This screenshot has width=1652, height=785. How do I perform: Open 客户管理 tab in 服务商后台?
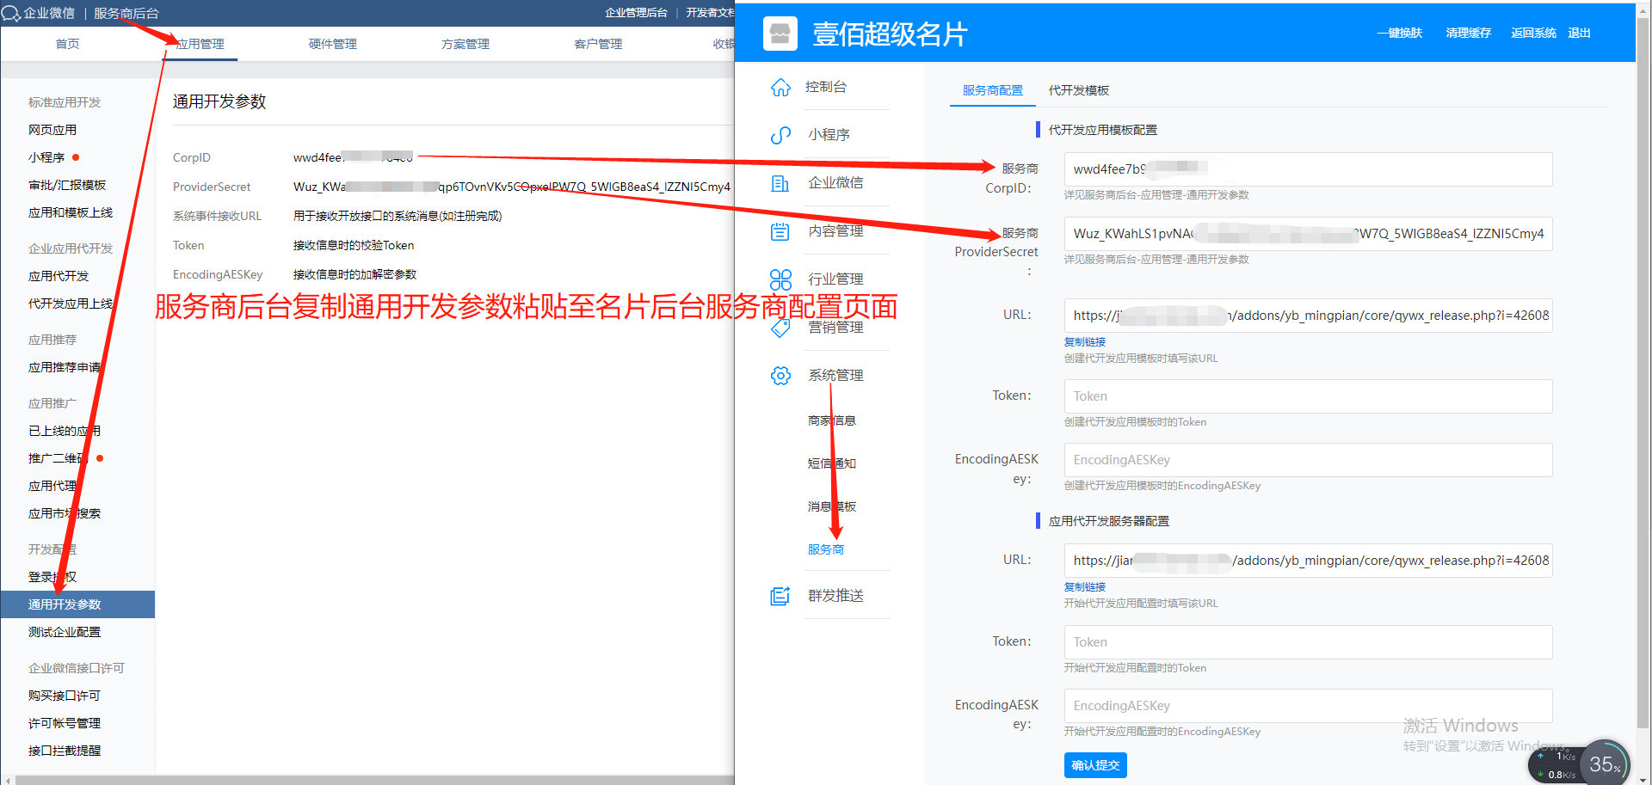598,44
